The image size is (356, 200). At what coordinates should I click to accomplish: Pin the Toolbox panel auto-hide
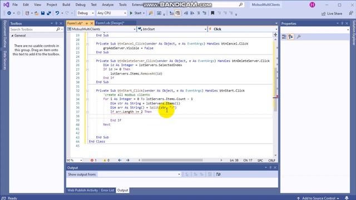(56, 23)
